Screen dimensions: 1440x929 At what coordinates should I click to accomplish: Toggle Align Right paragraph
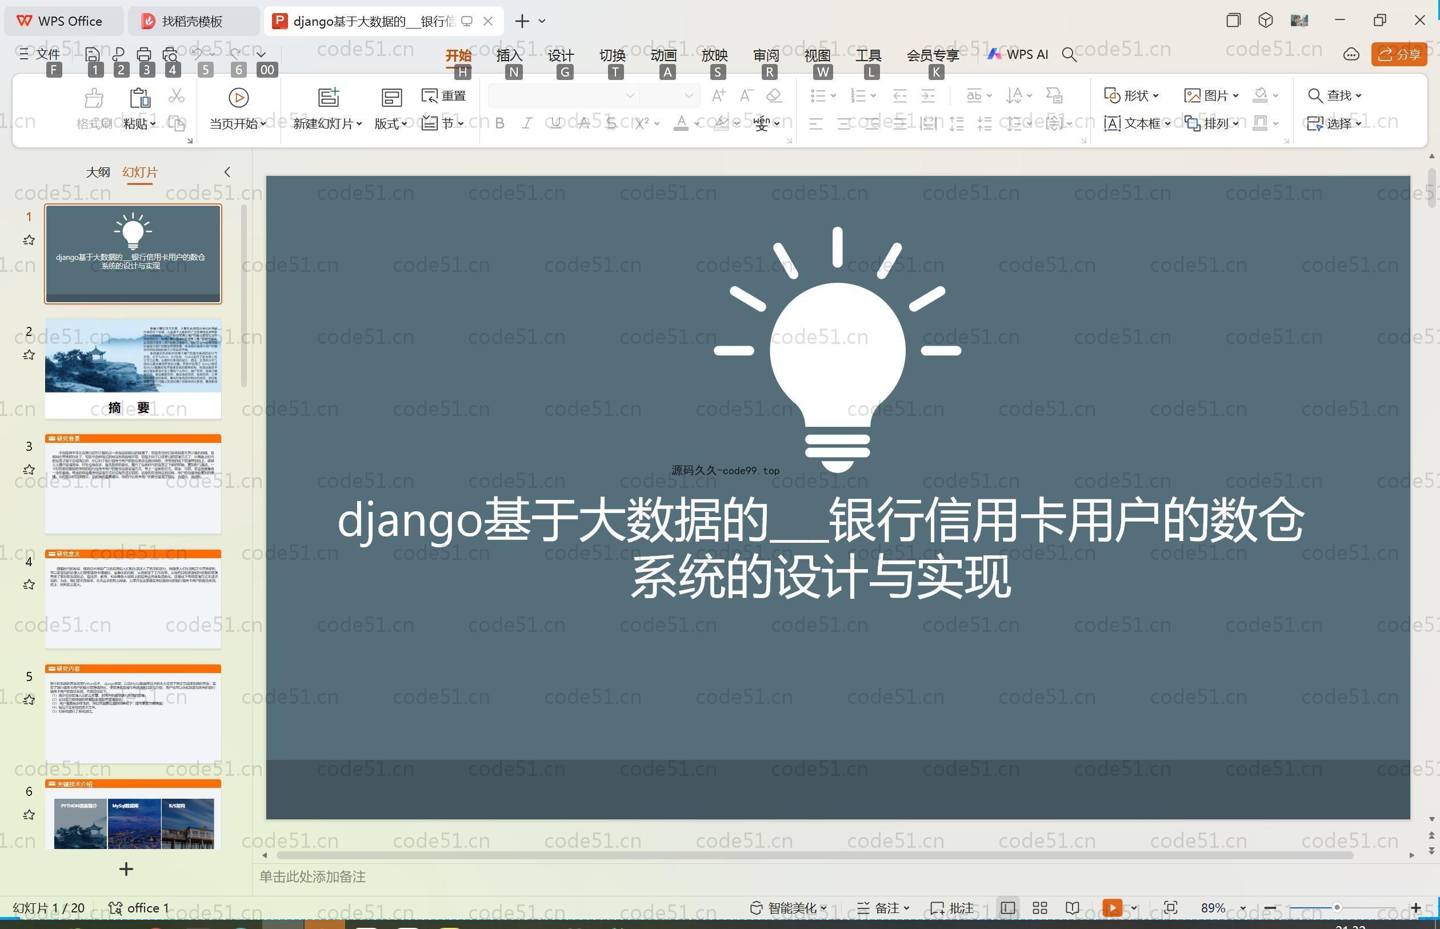click(x=872, y=123)
